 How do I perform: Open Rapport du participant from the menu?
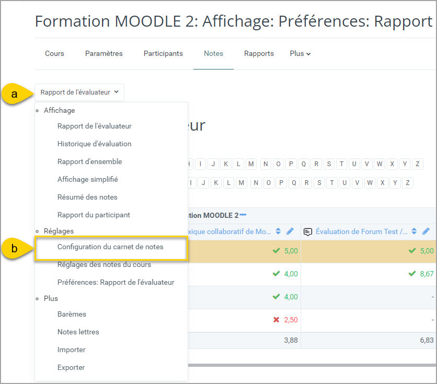click(94, 215)
